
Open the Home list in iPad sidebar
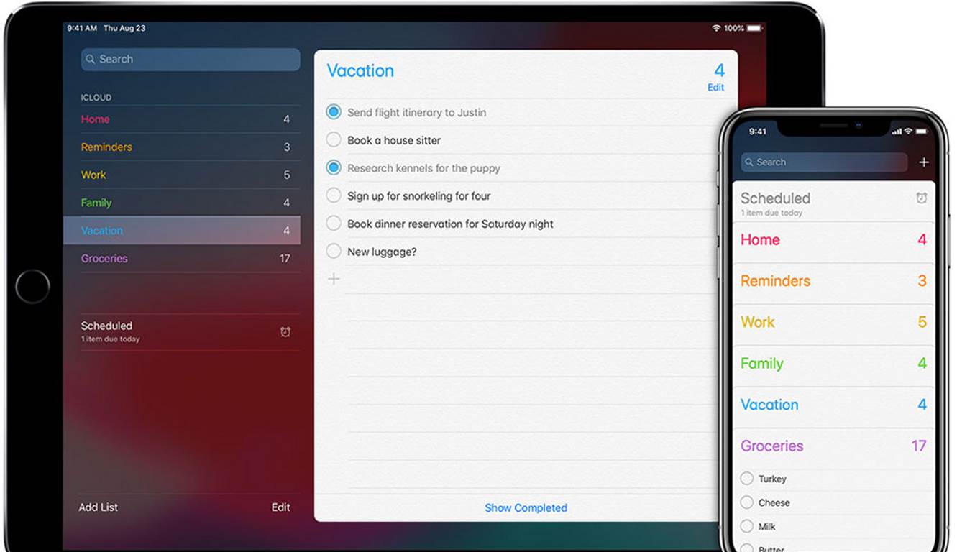coord(96,119)
